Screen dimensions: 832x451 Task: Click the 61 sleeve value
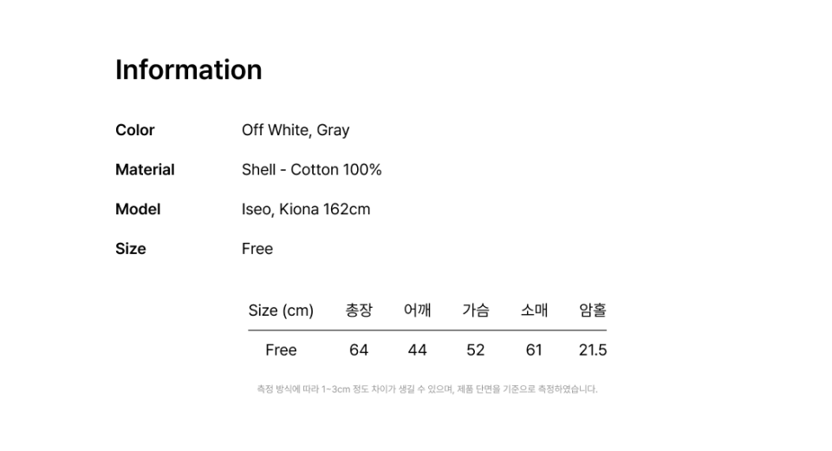tap(534, 350)
